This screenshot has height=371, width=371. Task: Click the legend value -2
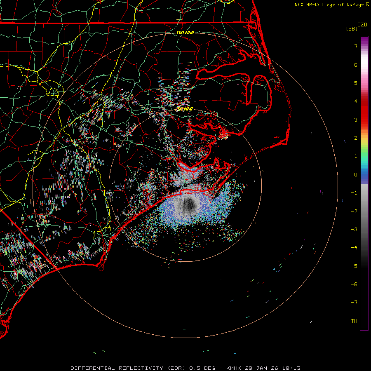(354, 211)
